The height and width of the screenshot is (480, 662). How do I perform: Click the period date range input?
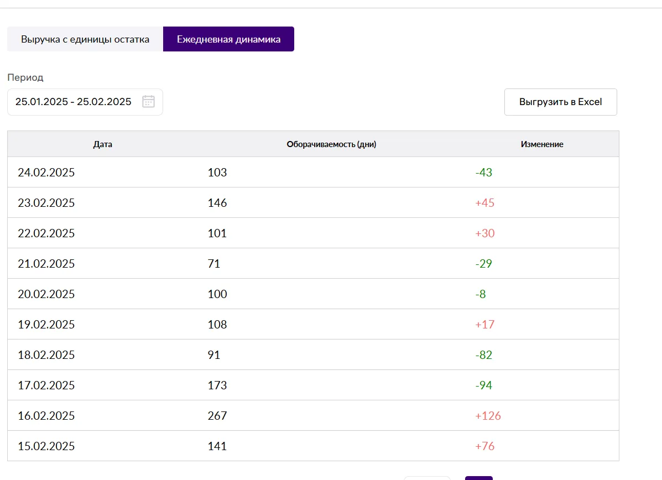pyautogui.click(x=74, y=102)
